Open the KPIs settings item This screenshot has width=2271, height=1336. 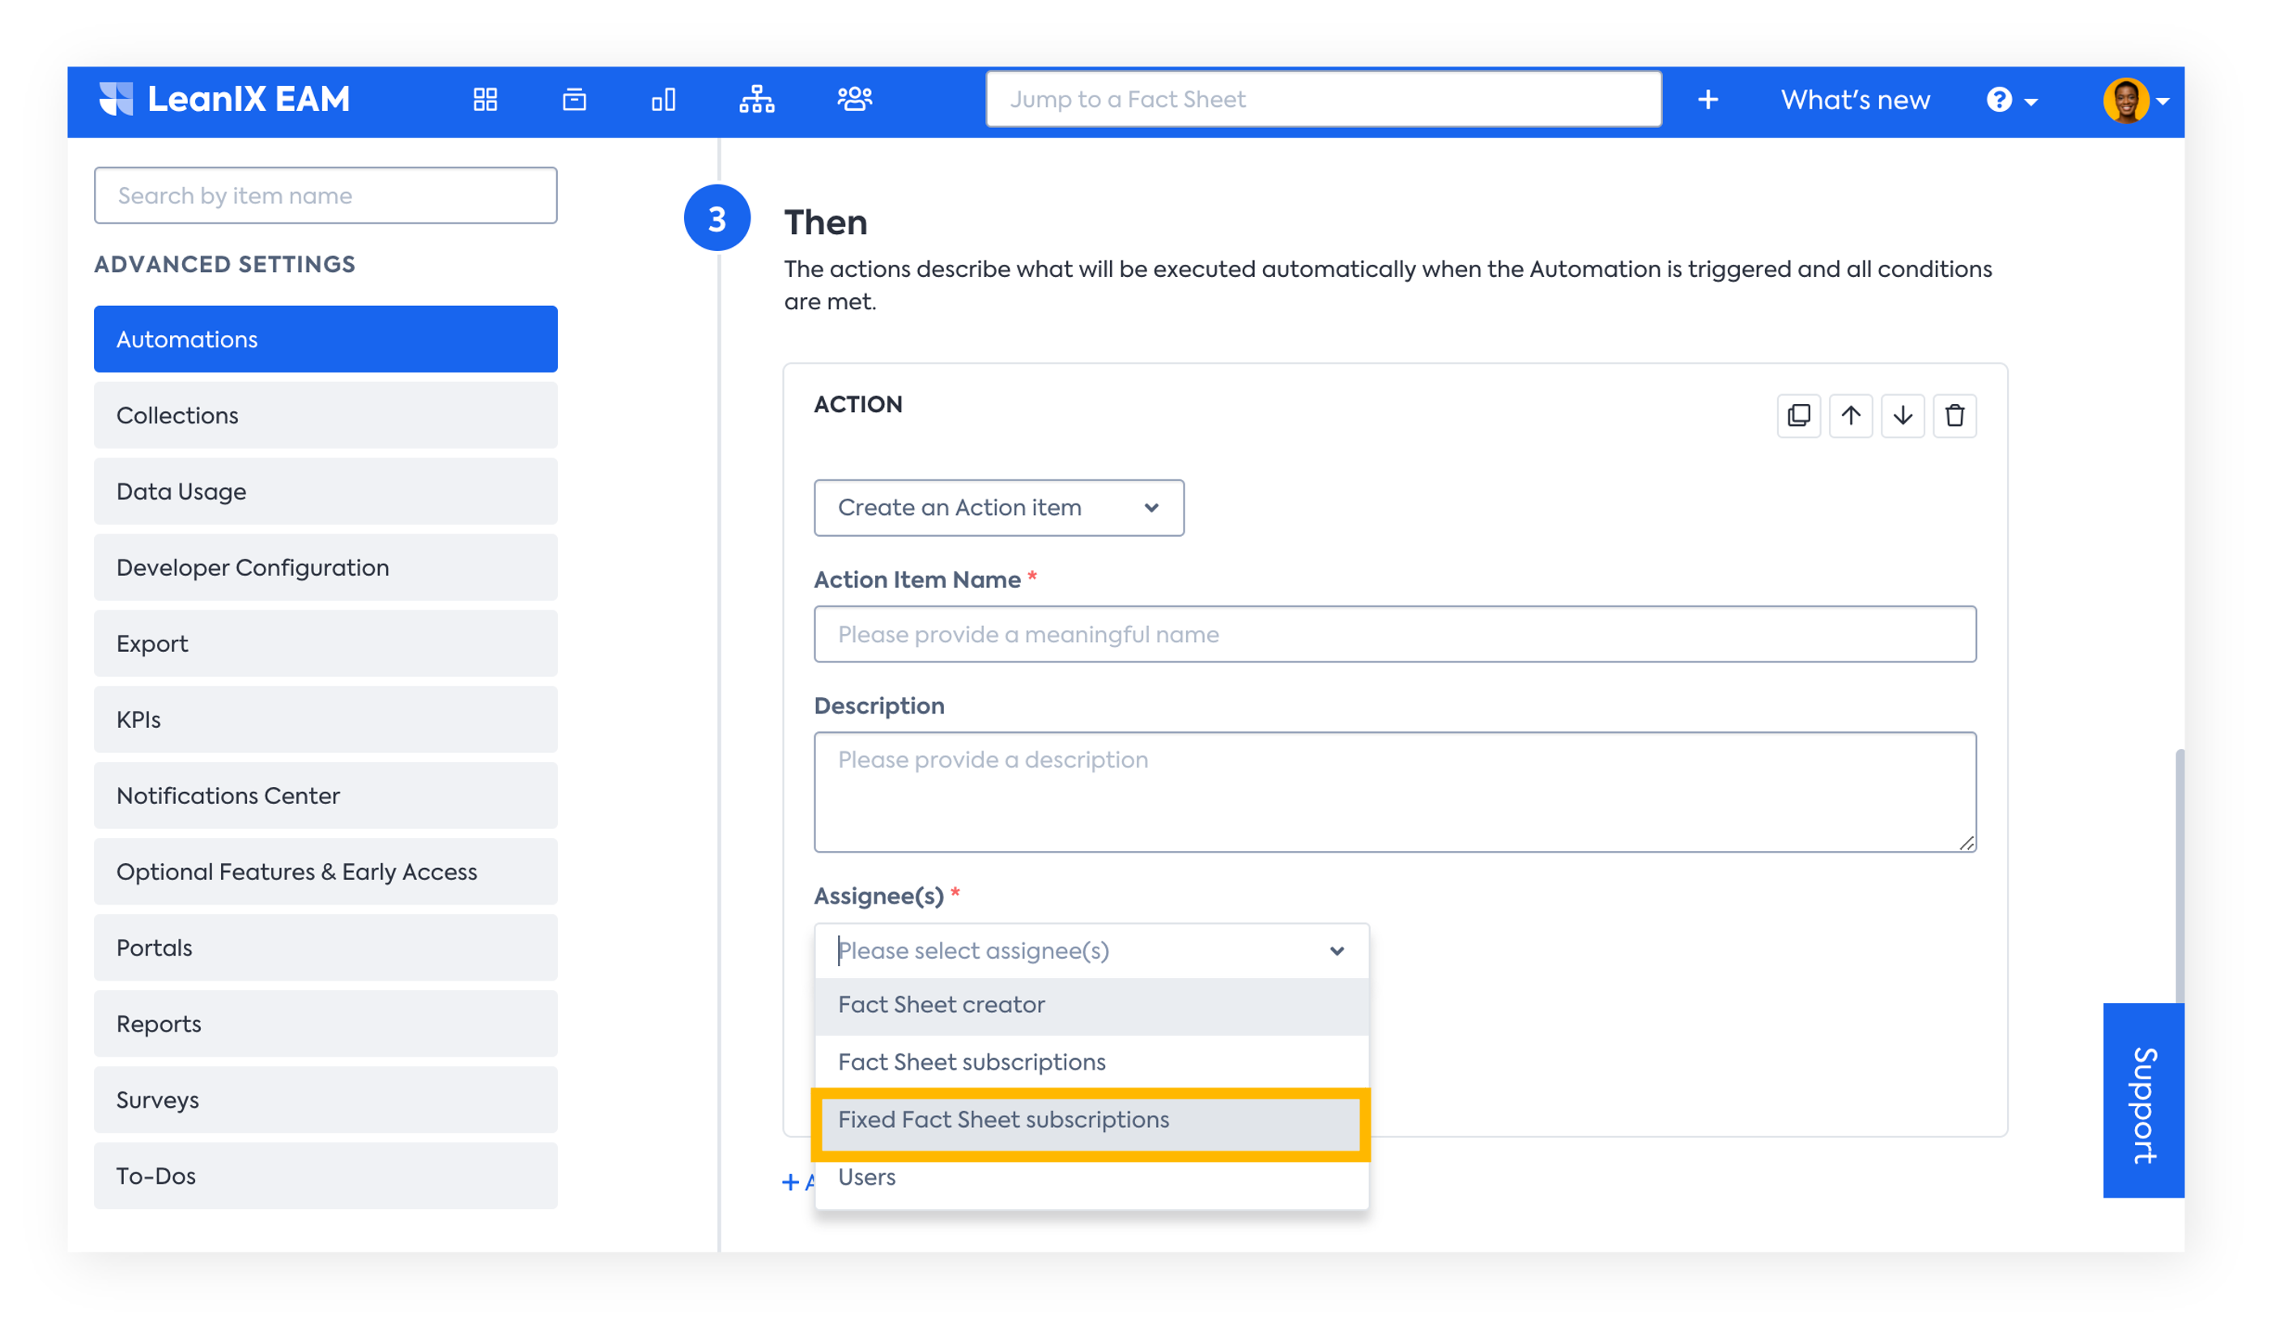[x=325, y=719]
